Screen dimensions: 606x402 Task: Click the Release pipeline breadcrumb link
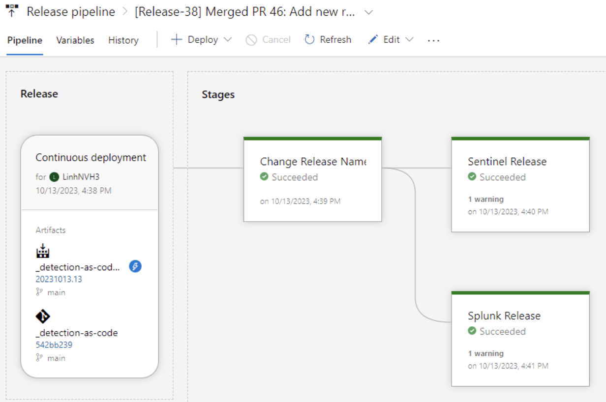click(x=71, y=12)
